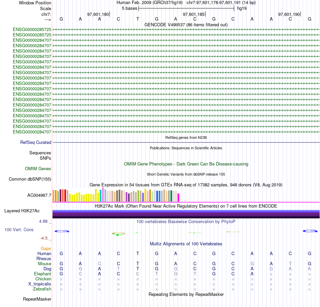Image resolution: width=320 pixels, height=307 pixels.
Task: Click the Gaps row label
Action: click(x=46, y=248)
